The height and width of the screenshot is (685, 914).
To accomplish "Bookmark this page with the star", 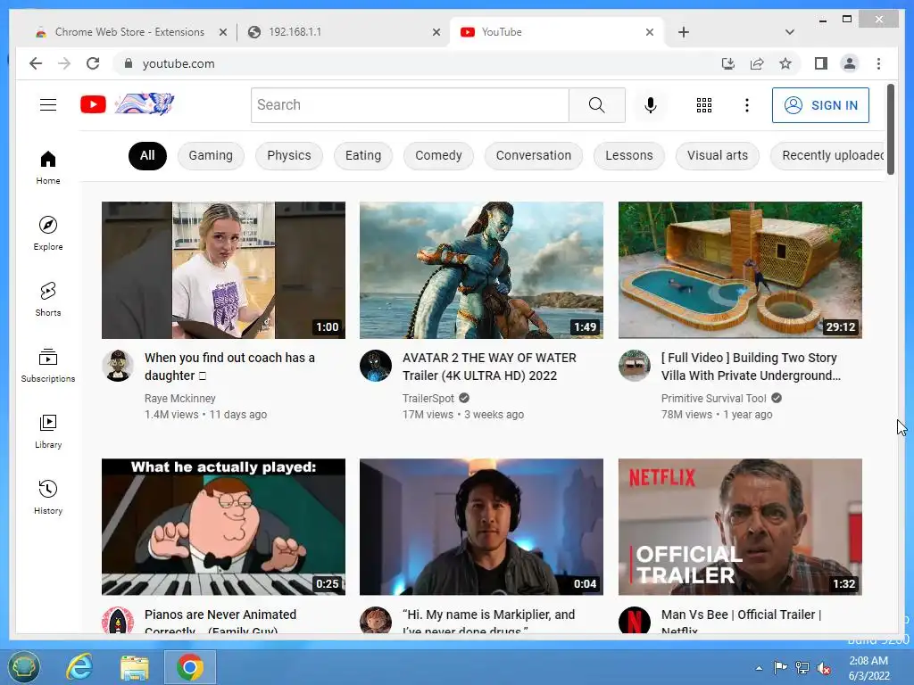I will pos(785,63).
